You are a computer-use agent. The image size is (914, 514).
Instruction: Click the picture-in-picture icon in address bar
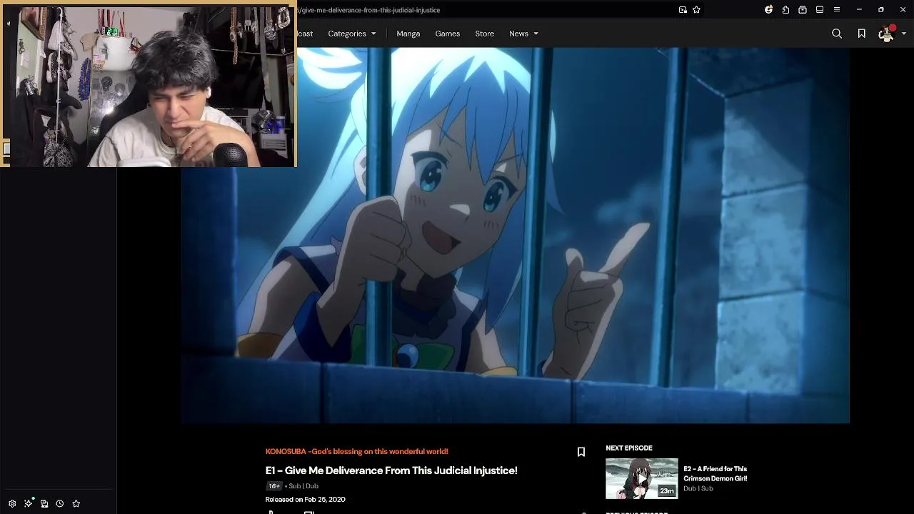point(683,10)
